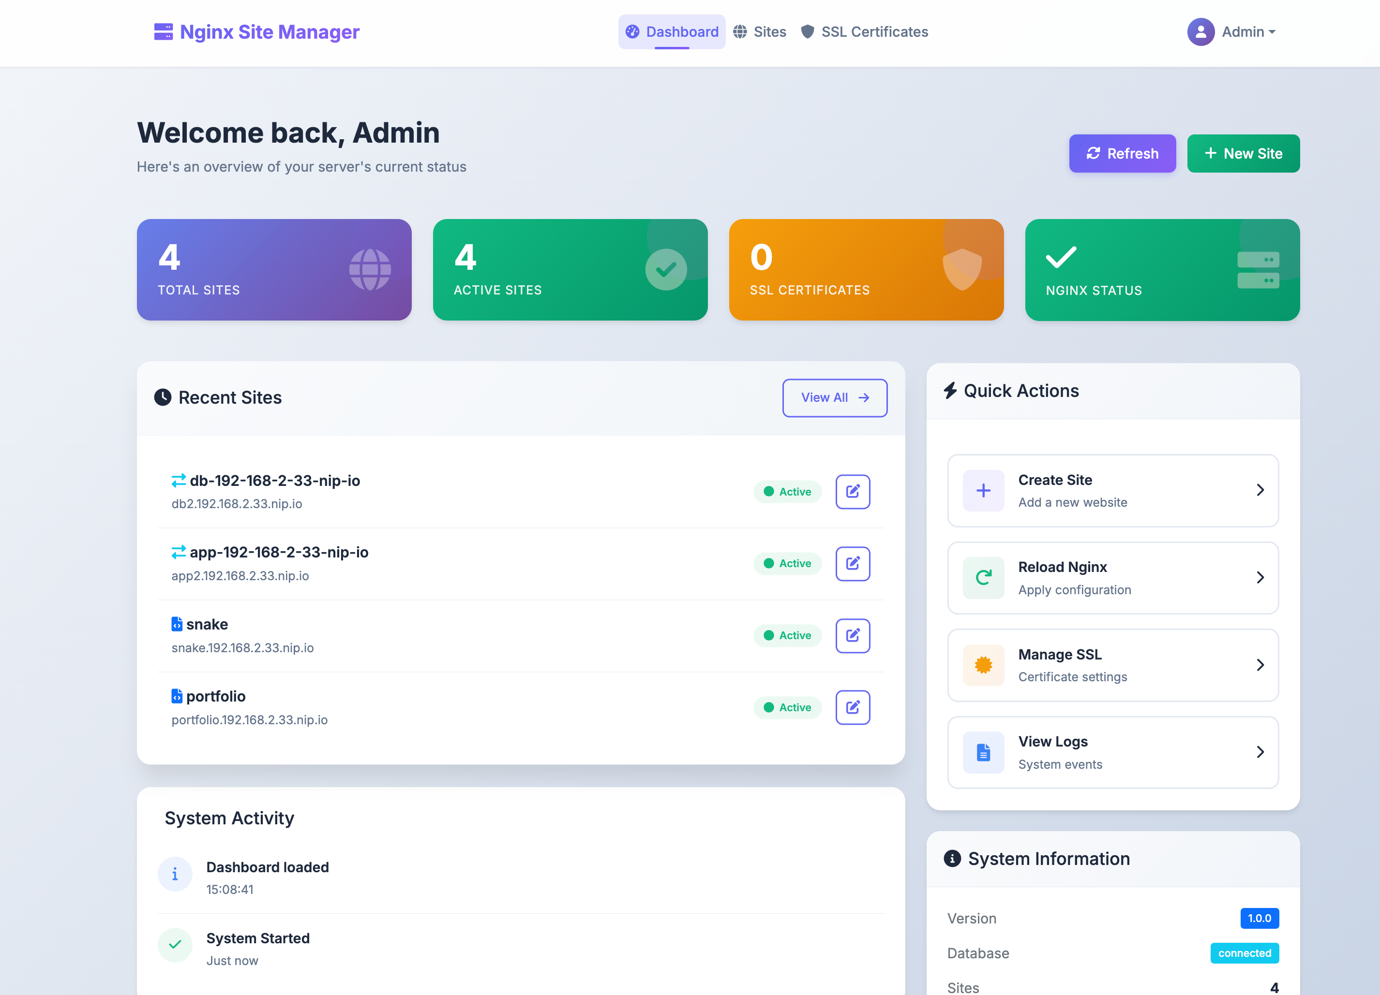Screen dimensions: 1380x995
Task: Edit the portfolio site
Action: click(x=853, y=707)
